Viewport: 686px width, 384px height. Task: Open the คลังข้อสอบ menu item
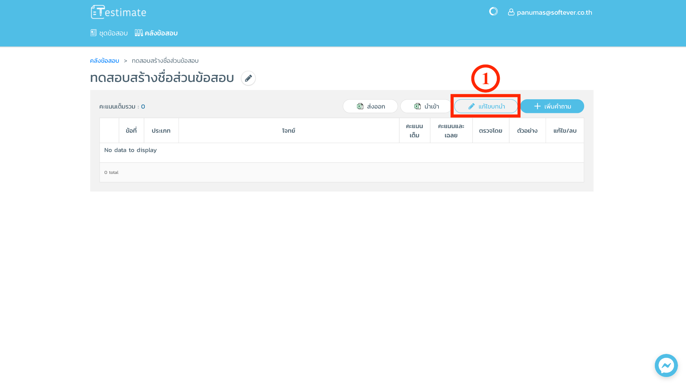pyautogui.click(x=156, y=33)
